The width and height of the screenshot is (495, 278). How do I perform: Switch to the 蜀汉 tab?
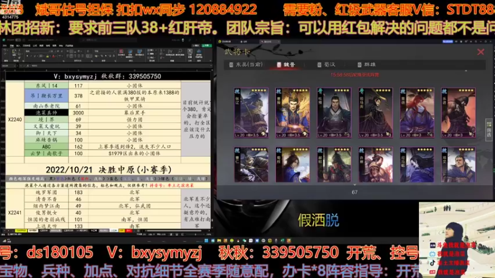pyautogui.click(x=327, y=64)
